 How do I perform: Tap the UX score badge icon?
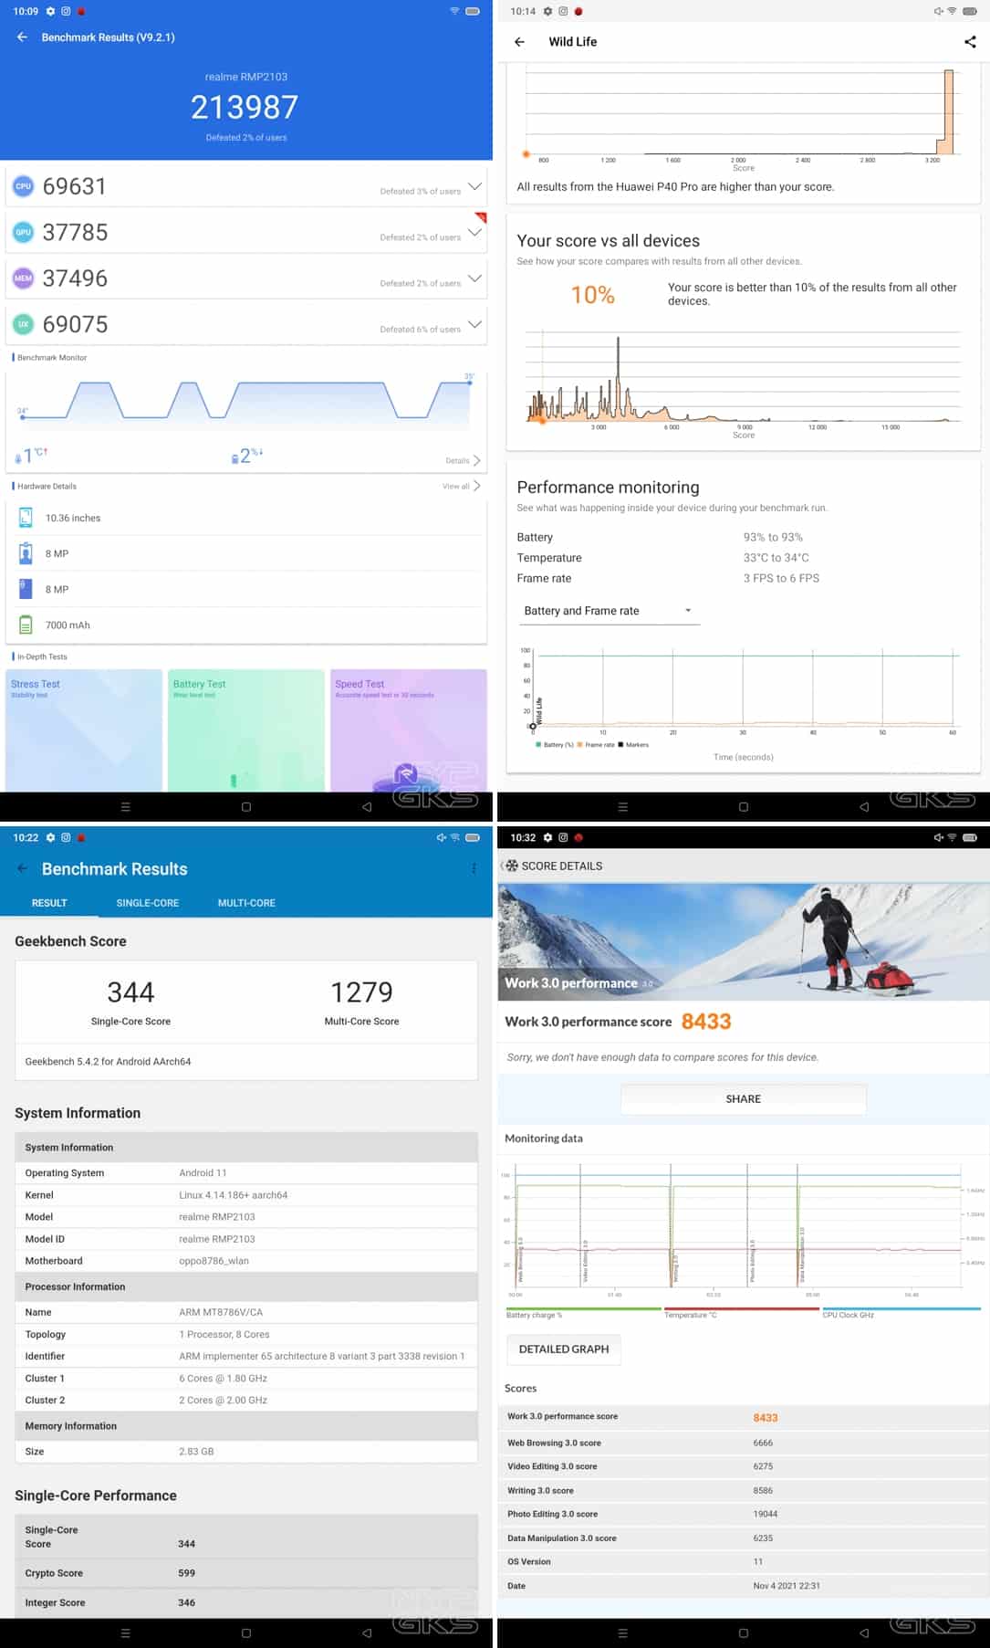pos(23,324)
